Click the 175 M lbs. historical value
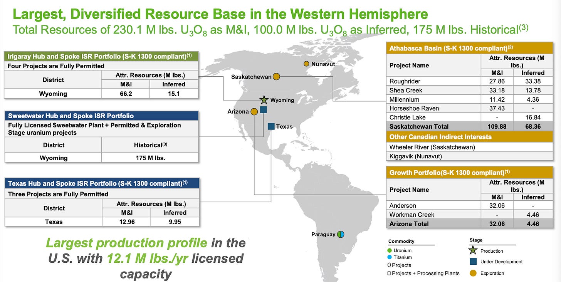 coord(150,158)
